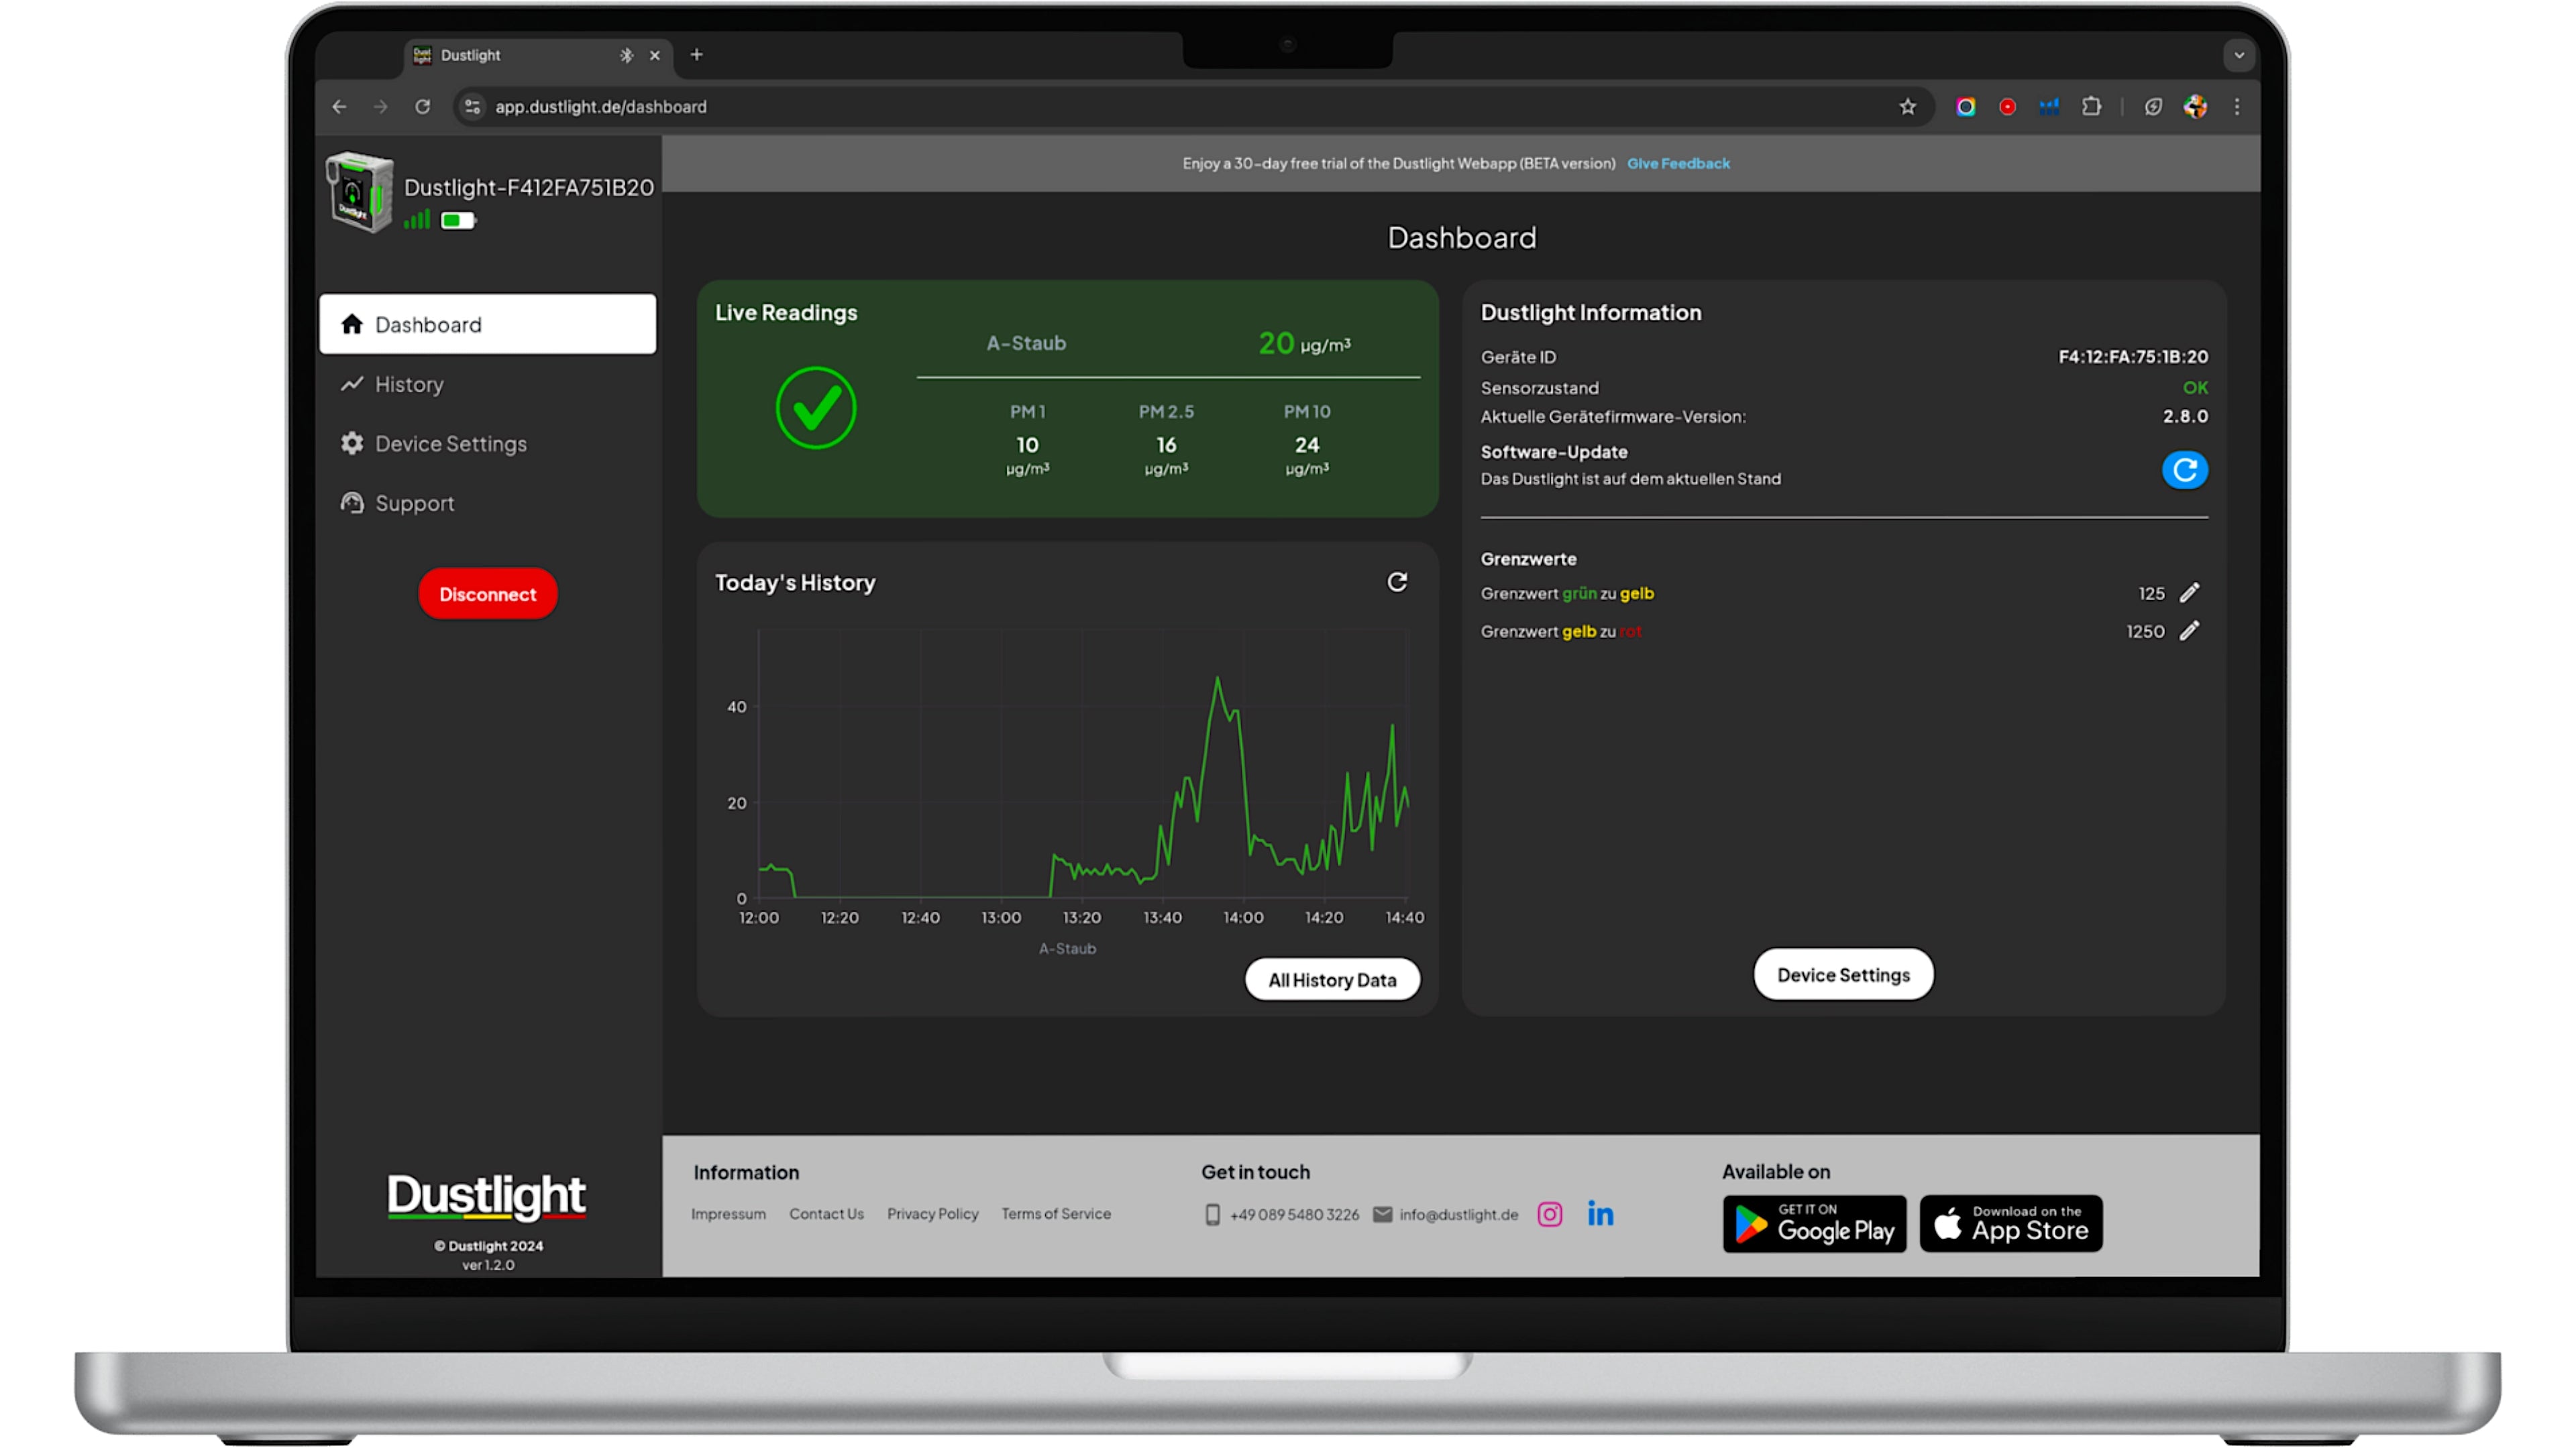
Task: Open Device Settings in the sidebar
Action: [487, 444]
